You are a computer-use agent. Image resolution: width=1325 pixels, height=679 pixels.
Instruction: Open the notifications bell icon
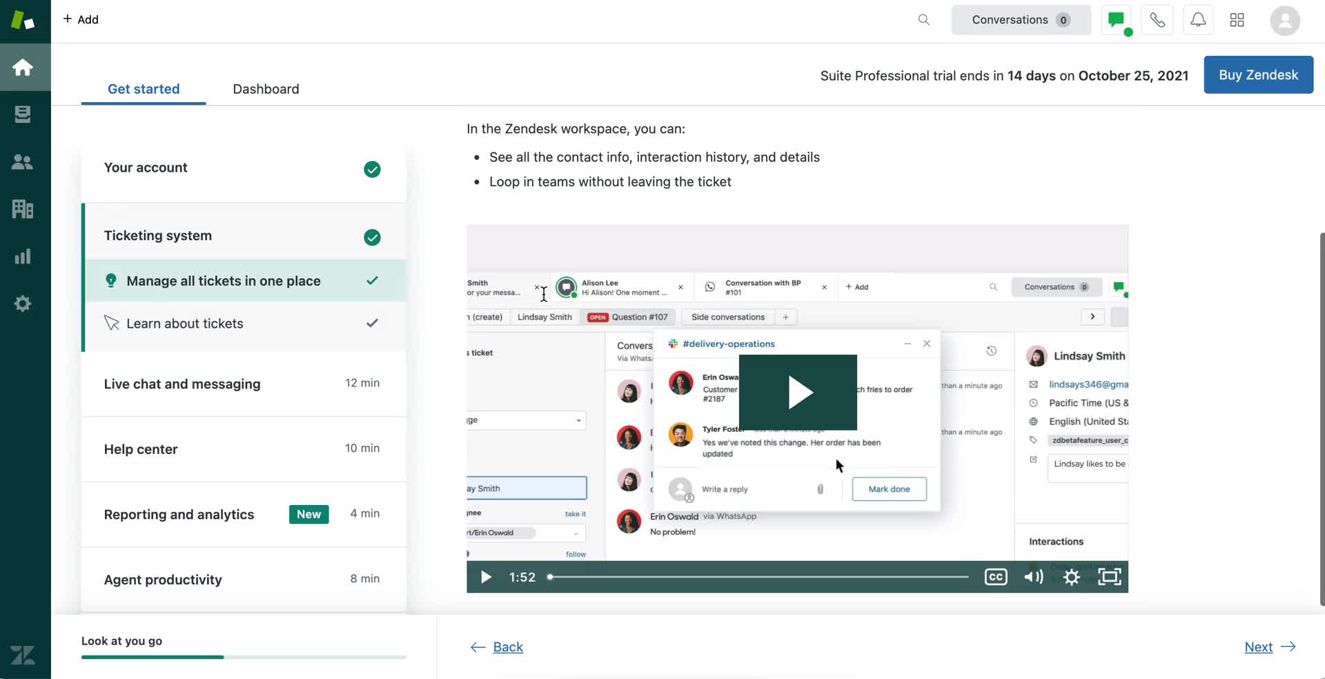[x=1198, y=20]
